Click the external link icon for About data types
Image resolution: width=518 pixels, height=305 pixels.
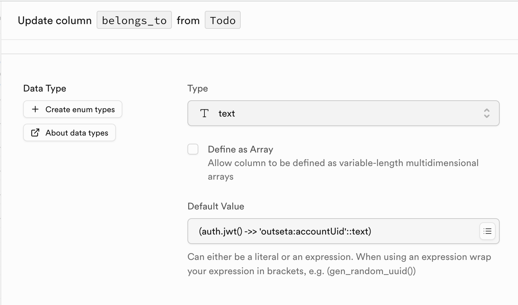click(x=35, y=133)
